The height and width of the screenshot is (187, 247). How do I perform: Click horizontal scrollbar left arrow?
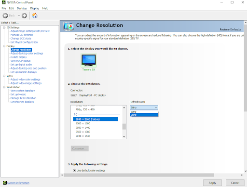(62, 175)
